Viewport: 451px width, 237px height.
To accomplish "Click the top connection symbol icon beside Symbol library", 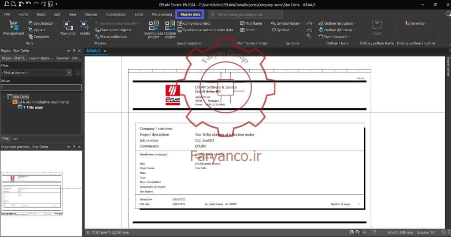I will point(309,23).
